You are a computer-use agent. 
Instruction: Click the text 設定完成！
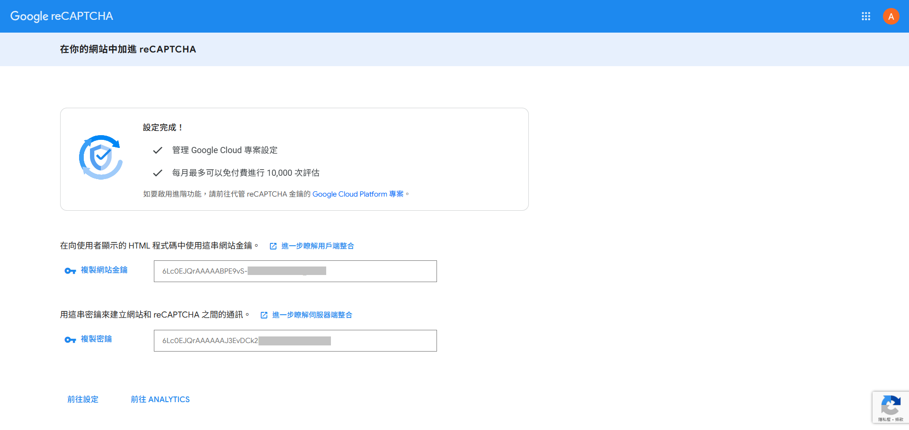(x=163, y=128)
